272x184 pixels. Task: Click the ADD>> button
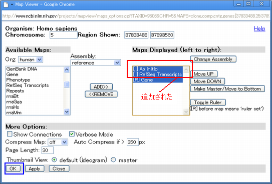click(101, 87)
